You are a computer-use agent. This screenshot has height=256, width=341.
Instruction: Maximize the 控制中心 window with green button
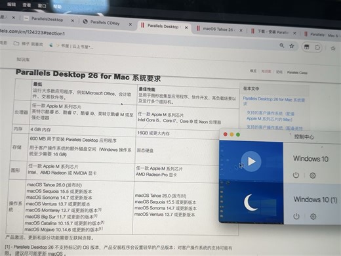238,135
